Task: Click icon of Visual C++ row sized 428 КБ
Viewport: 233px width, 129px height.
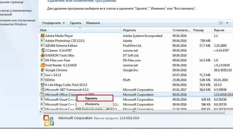Action: point(42,99)
